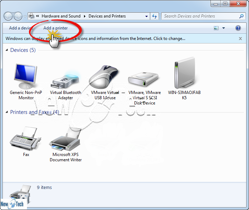Open the address bar history dropdown
249x210 pixels.
(x=146, y=16)
